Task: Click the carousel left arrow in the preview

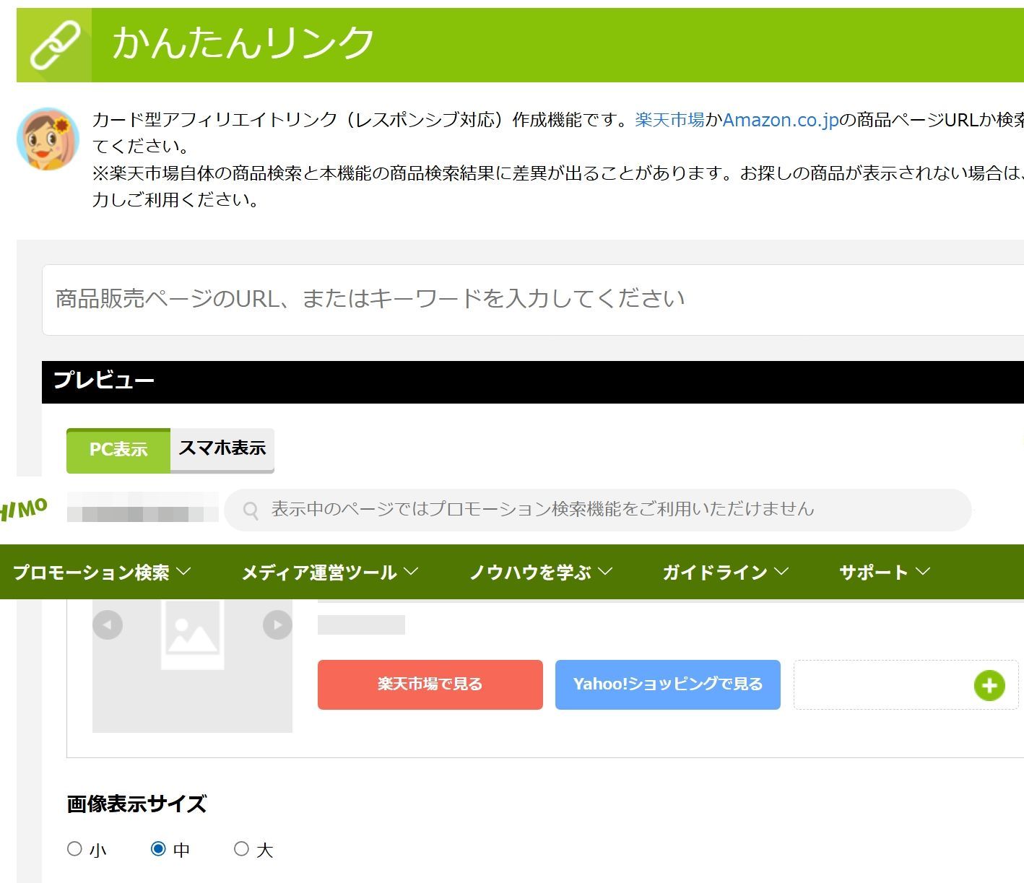Action: tap(107, 625)
